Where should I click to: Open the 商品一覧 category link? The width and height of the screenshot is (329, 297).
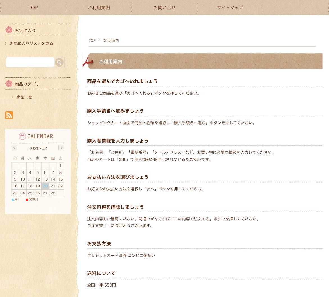tap(24, 97)
